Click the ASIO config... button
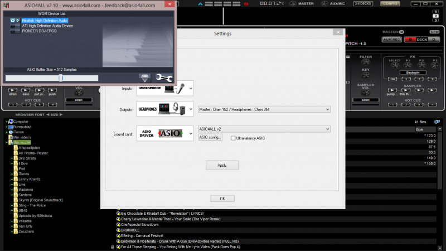This screenshot has height=251, width=446. 210,137
